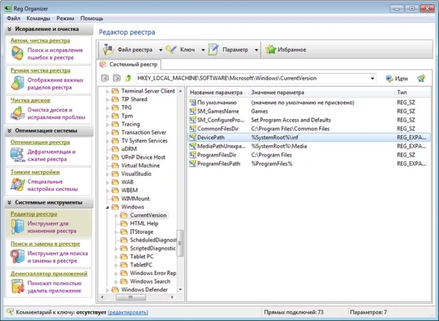
Task: Select the HTML Help tree item
Action: pos(144,223)
